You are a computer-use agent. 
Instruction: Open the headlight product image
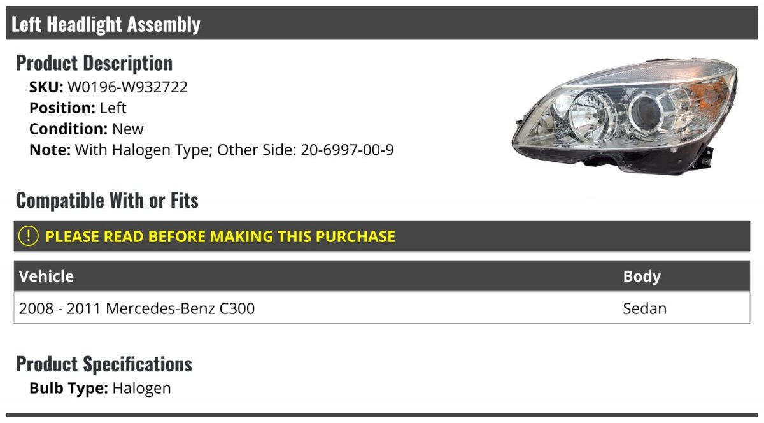click(625, 115)
